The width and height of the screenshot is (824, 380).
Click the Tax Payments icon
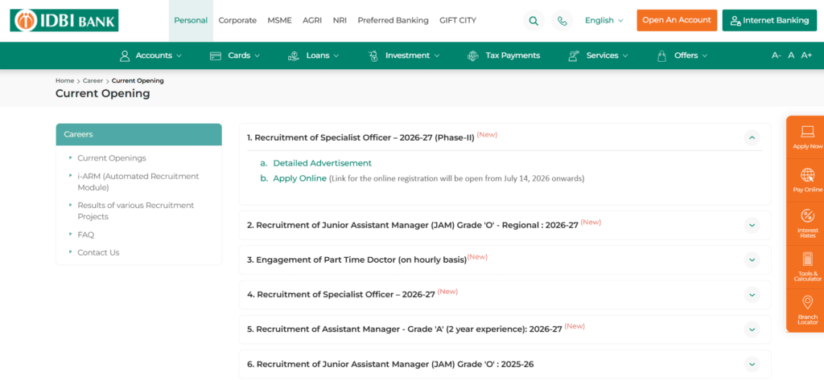click(x=473, y=55)
